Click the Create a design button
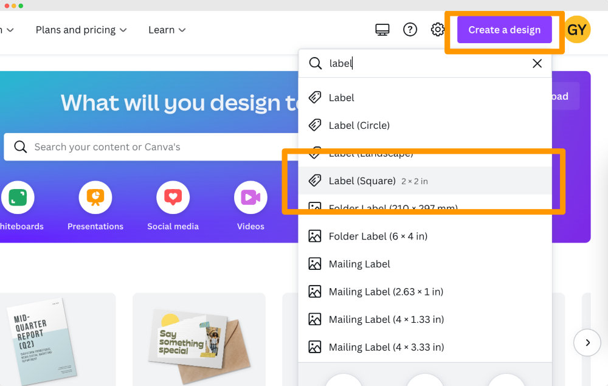The image size is (608, 386). 504,29
